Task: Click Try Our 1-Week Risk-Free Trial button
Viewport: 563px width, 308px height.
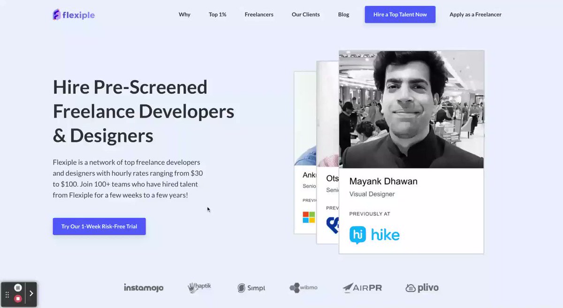Action: pyautogui.click(x=99, y=226)
